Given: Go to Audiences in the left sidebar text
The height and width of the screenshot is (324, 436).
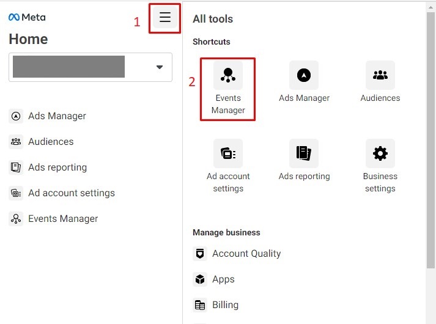Looking at the screenshot, I should click(51, 142).
